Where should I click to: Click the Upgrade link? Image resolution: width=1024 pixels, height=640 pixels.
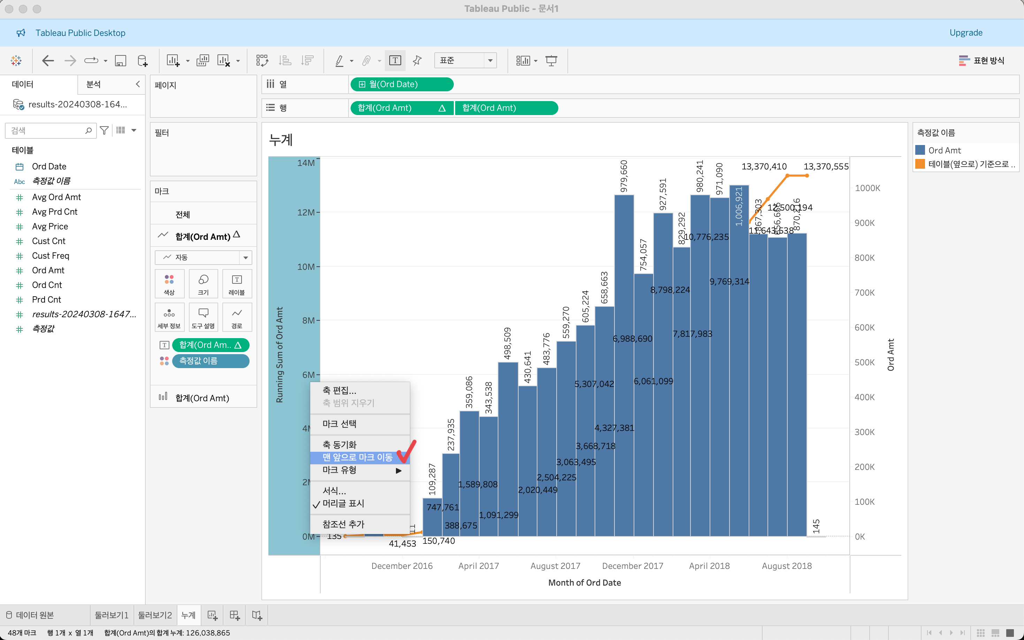click(965, 33)
